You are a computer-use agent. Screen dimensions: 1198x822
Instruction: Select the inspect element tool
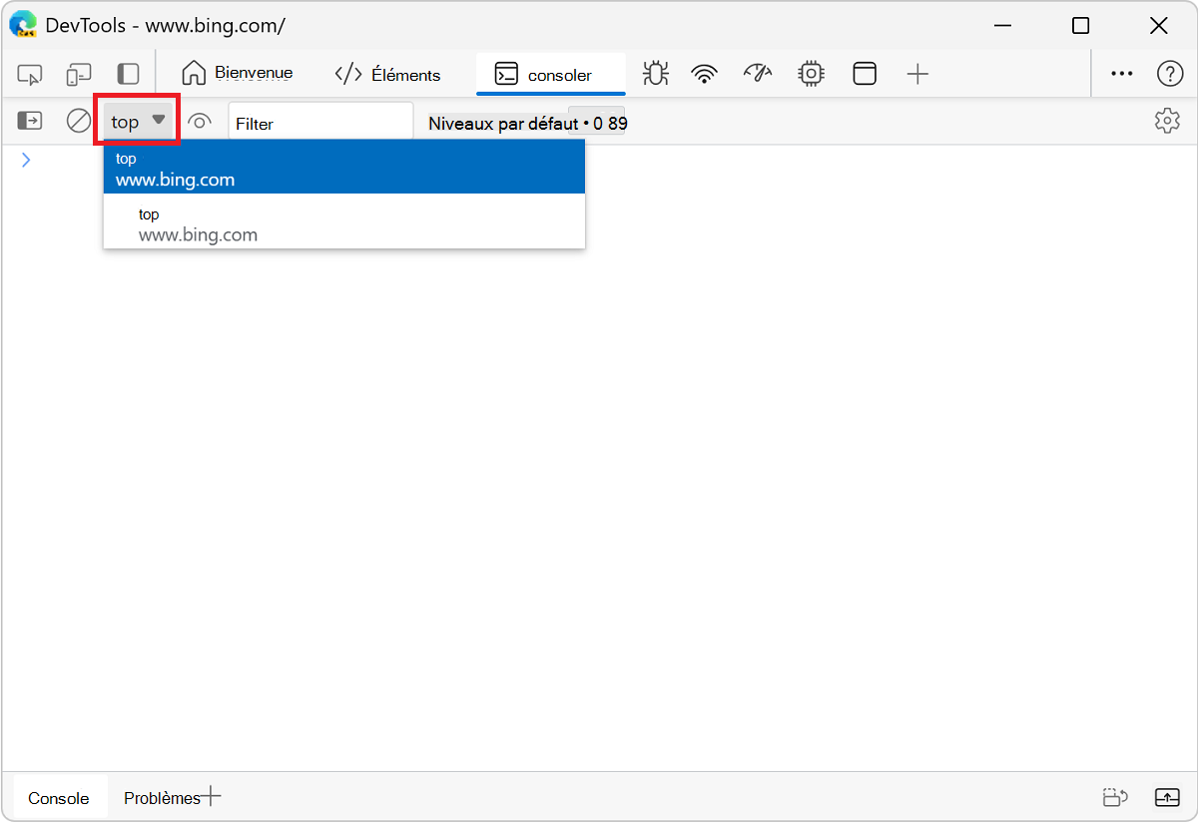(x=30, y=73)
